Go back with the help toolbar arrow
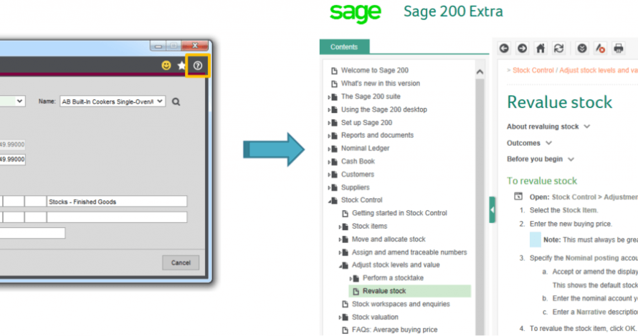 tap(504, 49)
